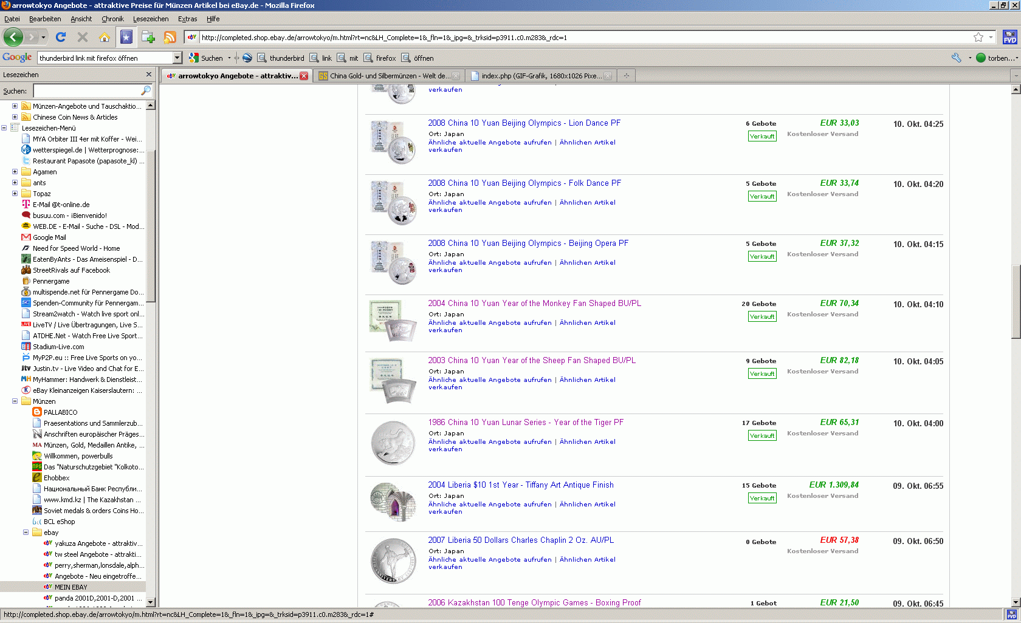1021x623 pixels.
Task: Collapse the Münzen bookmark folder
Action: (x=15, y=401)
